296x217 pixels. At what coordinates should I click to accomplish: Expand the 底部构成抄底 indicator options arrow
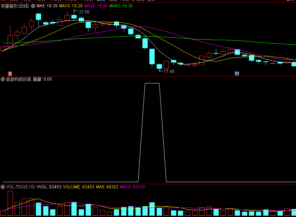pos(3,79)
